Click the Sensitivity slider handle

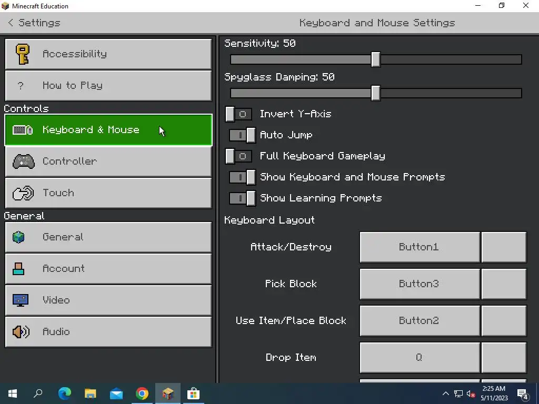coord(376,59)
